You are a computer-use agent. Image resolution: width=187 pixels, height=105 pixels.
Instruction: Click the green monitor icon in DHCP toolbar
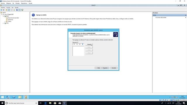(x=22, y=10)
